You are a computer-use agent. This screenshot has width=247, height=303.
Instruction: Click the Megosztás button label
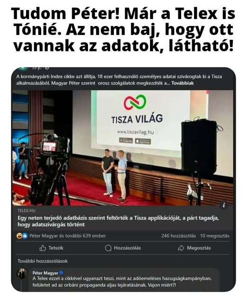199,248
